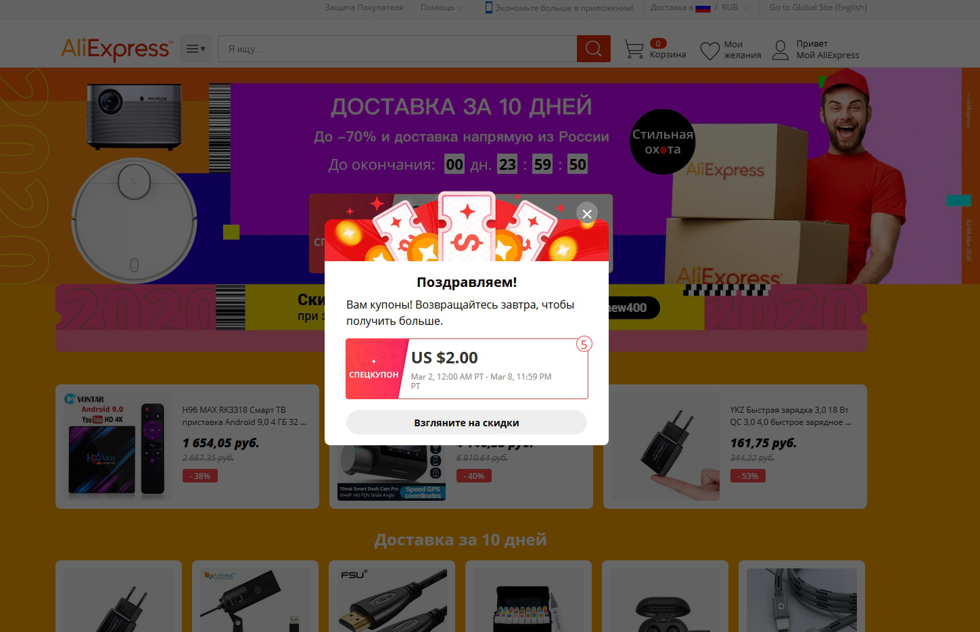Image resolution: width=980 pixels, height=632 pixels.
Task: Click the Стильная охота black circle badge
Action: tap(662, 142)
